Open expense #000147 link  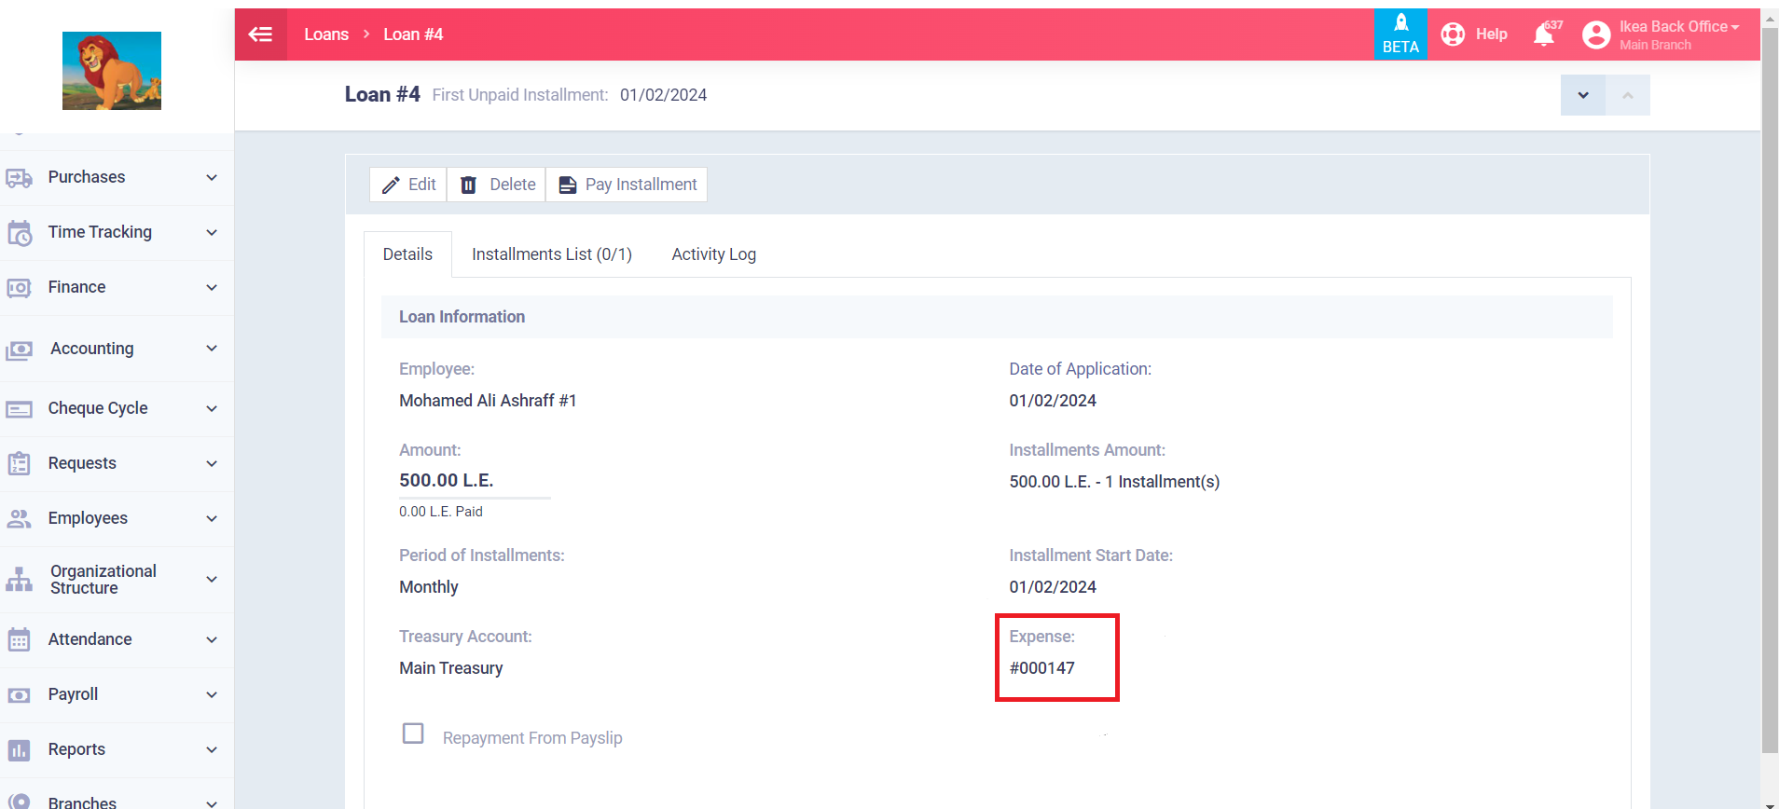point(1041,668)
